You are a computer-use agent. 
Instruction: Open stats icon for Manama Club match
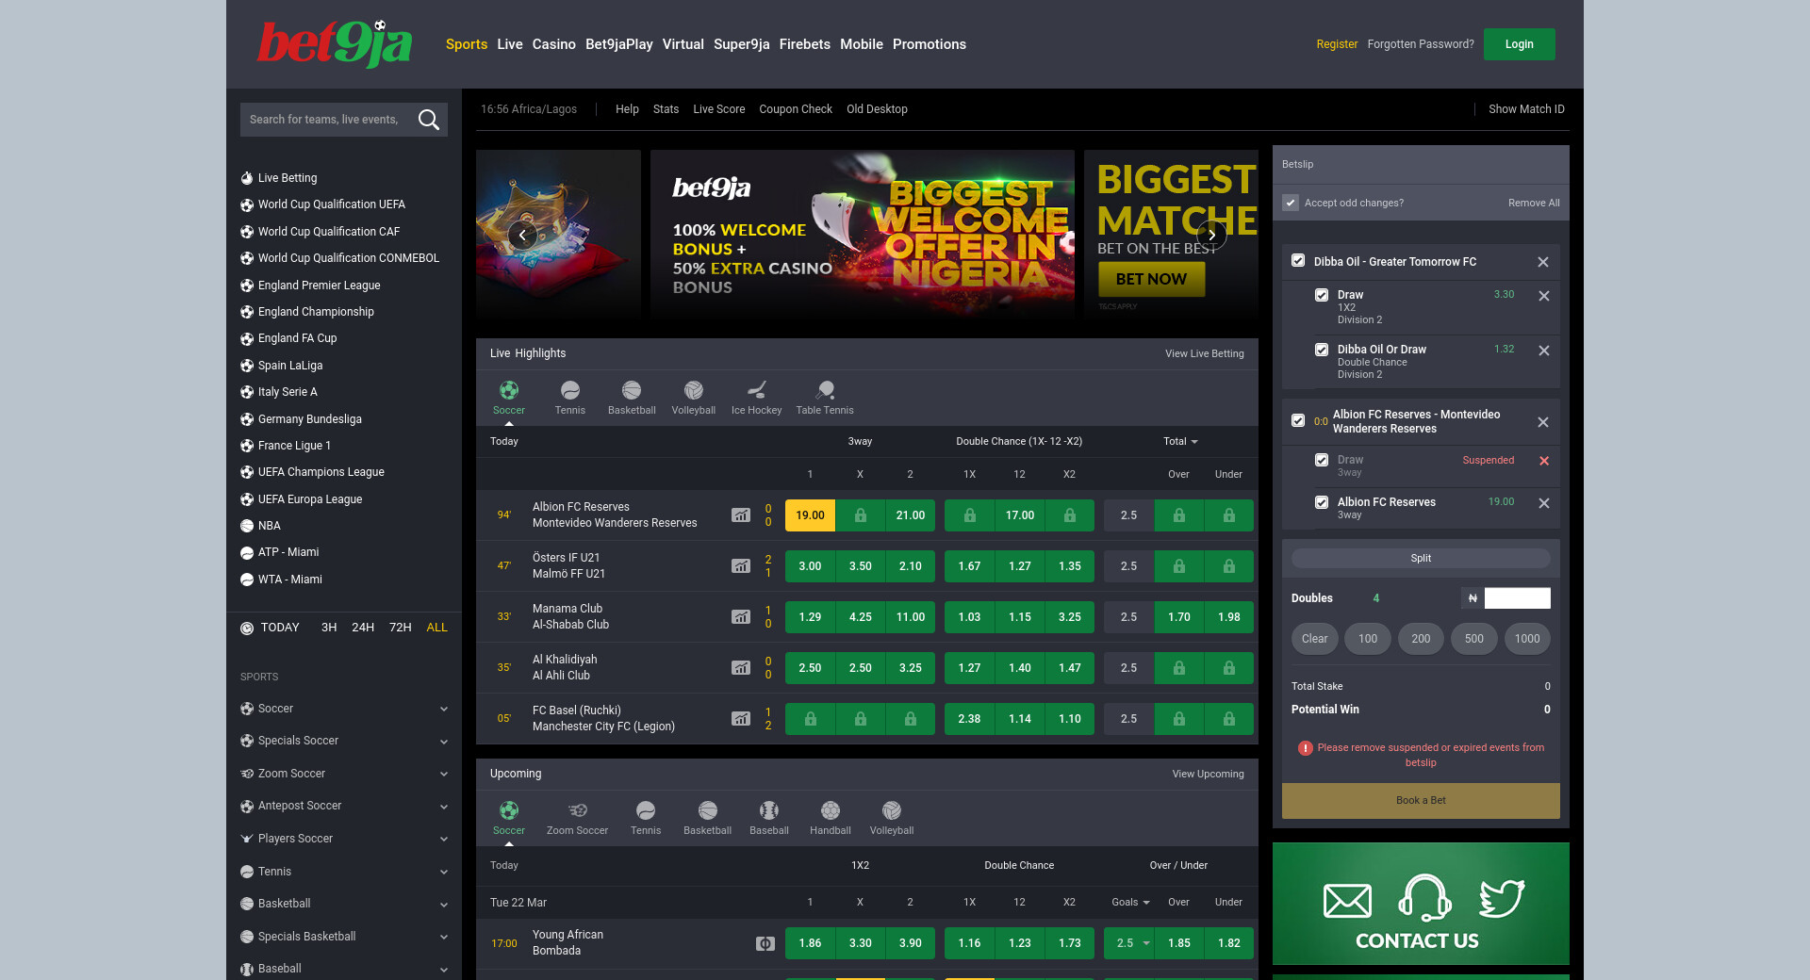click(741, 617)
